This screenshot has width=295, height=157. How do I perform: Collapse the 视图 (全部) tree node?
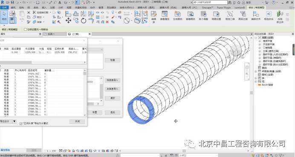point(256,37)
